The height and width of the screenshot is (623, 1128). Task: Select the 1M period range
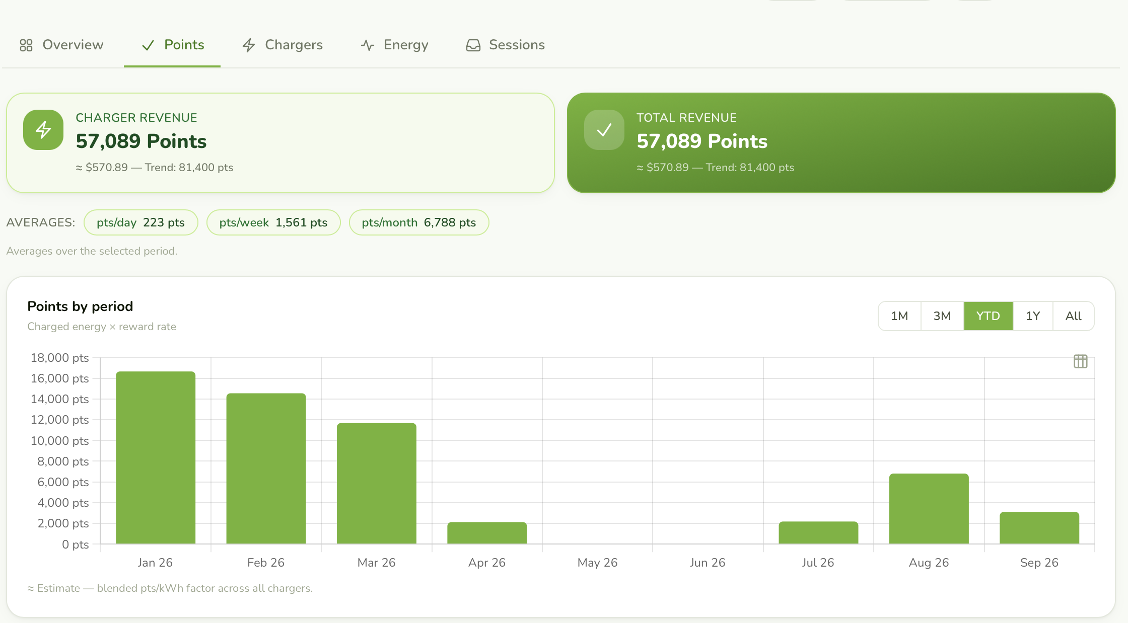(899, 316)
